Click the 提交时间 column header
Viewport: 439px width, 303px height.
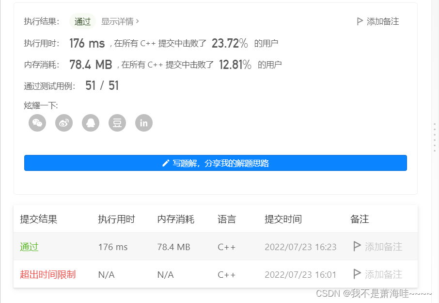283,219
